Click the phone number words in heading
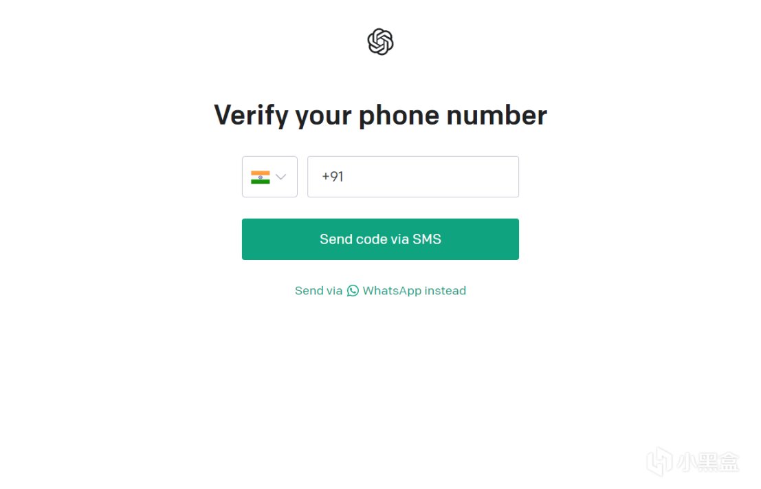 [453, 116]
